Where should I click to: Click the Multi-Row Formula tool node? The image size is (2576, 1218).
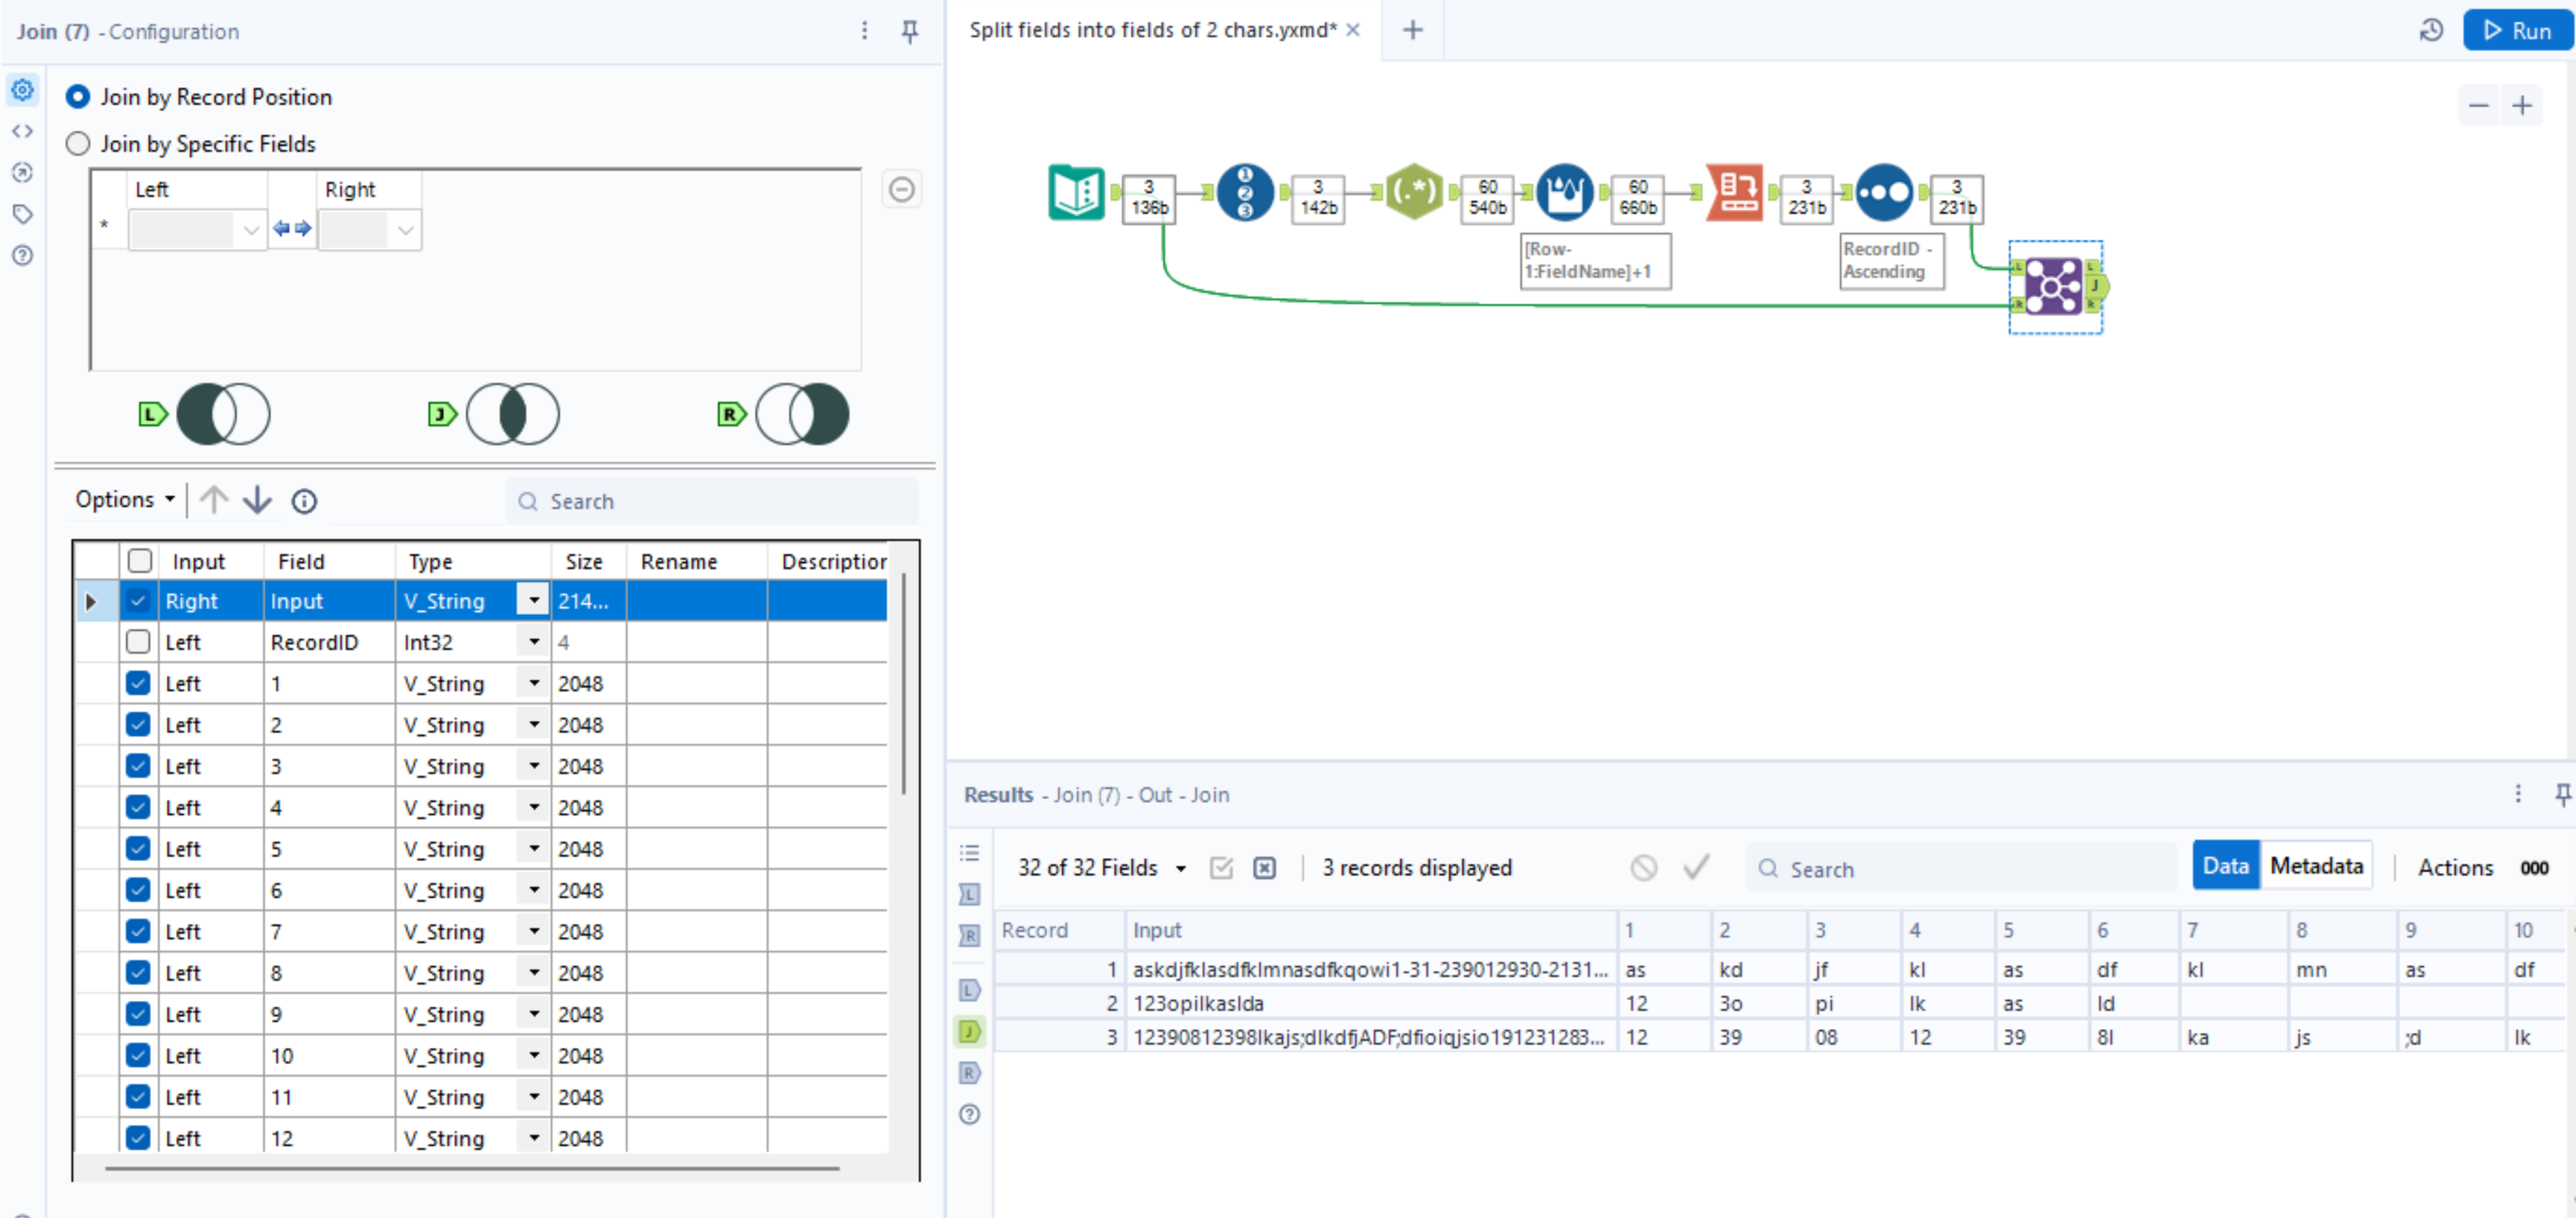(x=1564, y=192)
